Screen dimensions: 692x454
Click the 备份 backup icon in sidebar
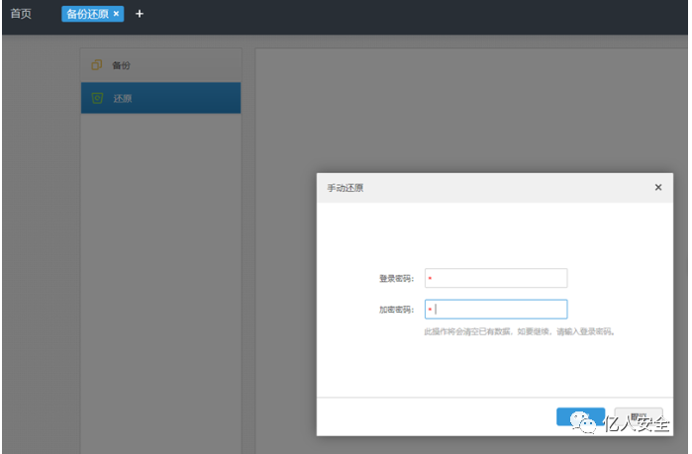(97, 65)
